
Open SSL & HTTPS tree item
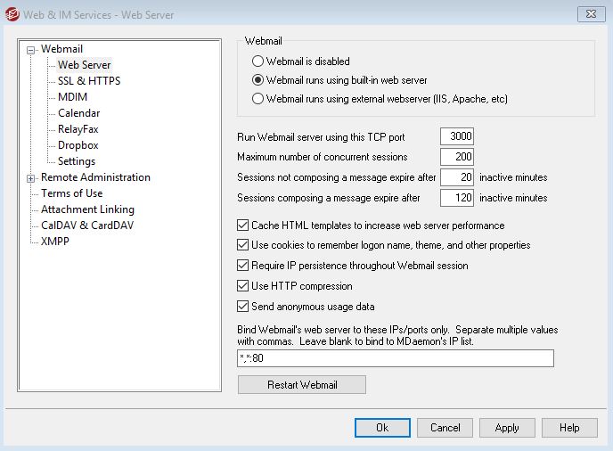pos(89,81)
